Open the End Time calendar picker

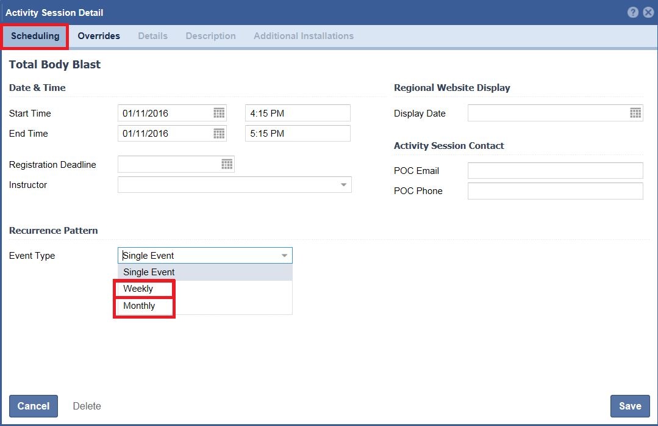pyautogui.click(x=219, y=133)
